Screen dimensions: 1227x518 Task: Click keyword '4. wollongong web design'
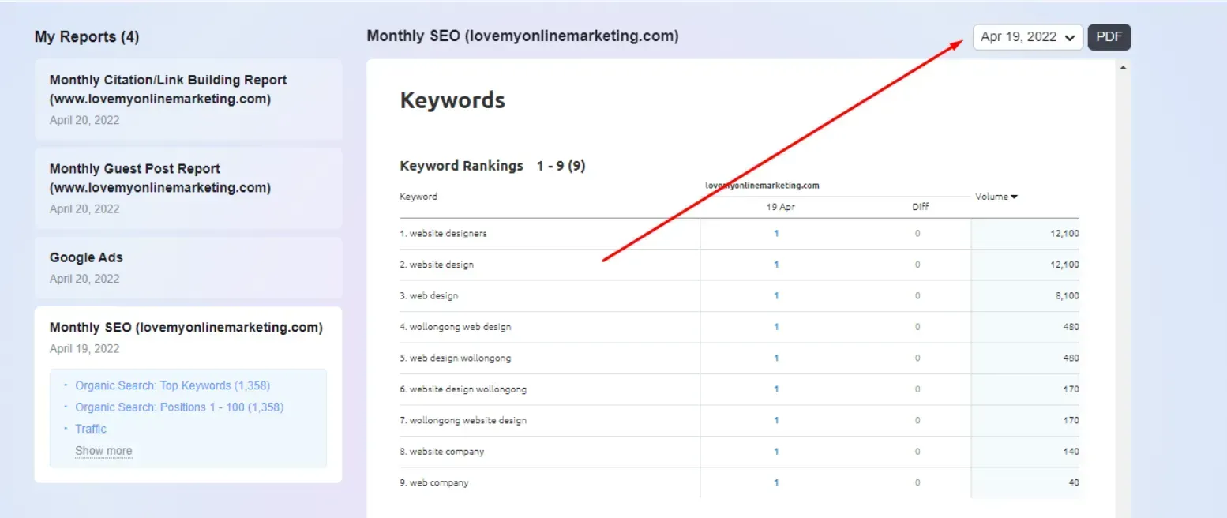pos(456,327)
